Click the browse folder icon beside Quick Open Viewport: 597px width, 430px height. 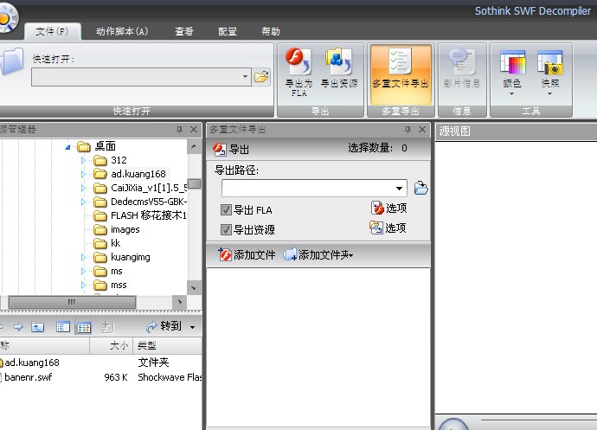(x=261, y=76)
